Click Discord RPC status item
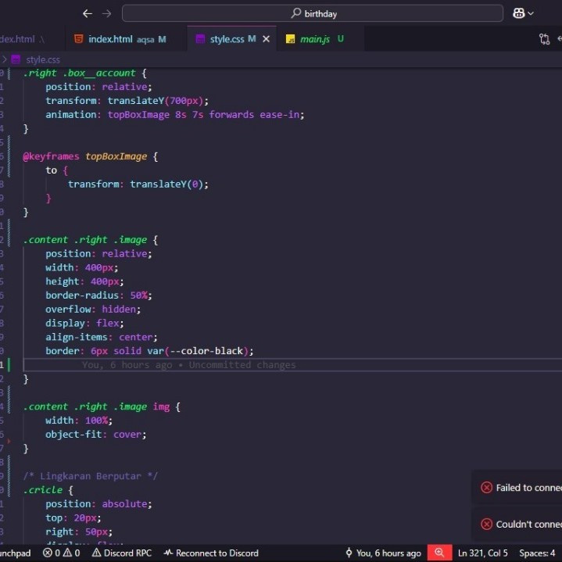Viewport: 562px width, 562px height. tap(121, 553)
